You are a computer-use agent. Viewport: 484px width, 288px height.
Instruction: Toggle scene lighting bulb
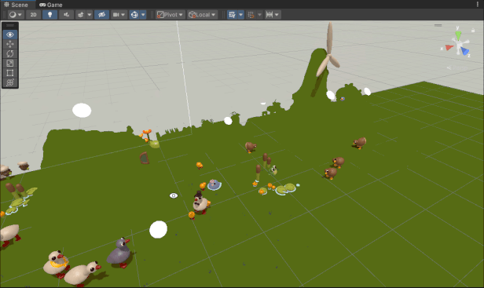[x=49, y=14]
